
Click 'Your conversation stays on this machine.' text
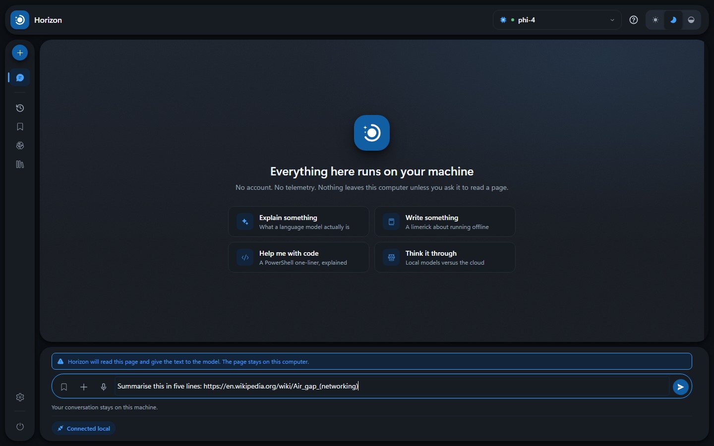coord(105,407)
